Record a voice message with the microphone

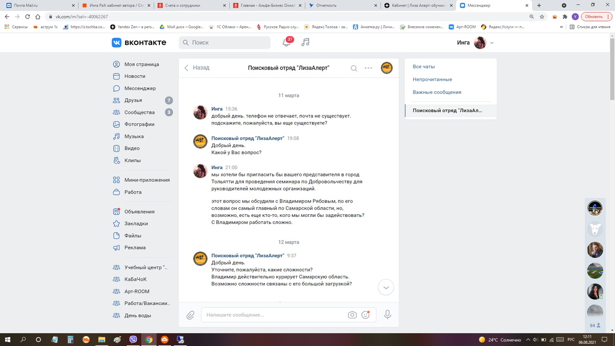click(387, 314)
